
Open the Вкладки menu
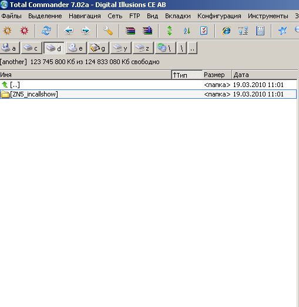click(x=178, y=16)
